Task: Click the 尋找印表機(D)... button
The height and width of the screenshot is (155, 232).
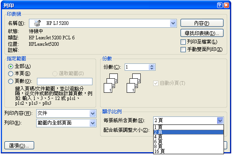Action: (202, 33)
